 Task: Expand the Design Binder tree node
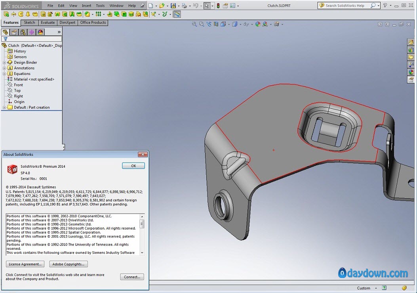(x=4, y=63)
